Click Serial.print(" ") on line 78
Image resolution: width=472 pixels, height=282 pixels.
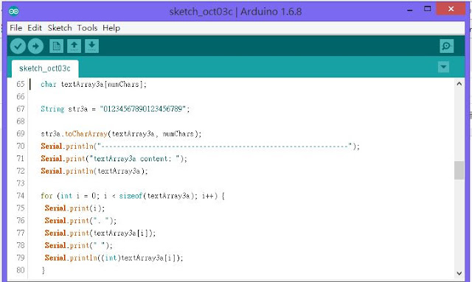click(79, 245)
